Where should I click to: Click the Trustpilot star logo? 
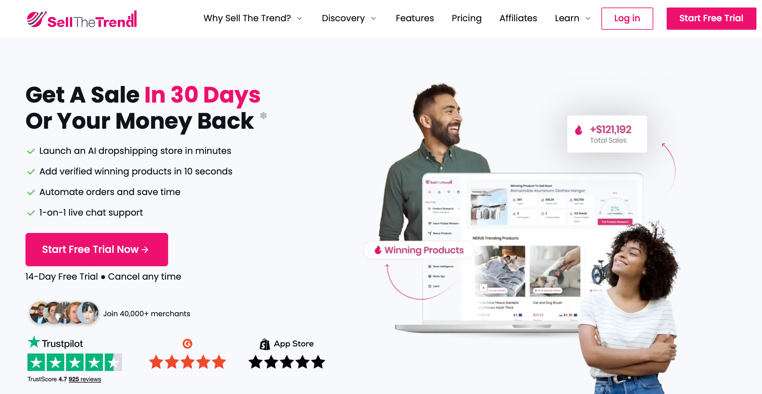34,342
